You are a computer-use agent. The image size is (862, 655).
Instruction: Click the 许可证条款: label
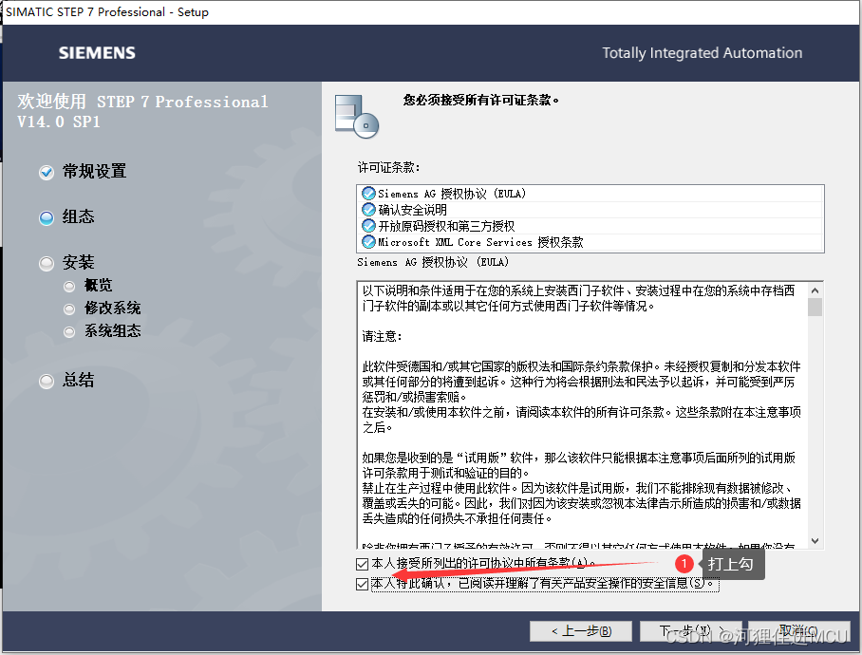(x=388, y=168)
